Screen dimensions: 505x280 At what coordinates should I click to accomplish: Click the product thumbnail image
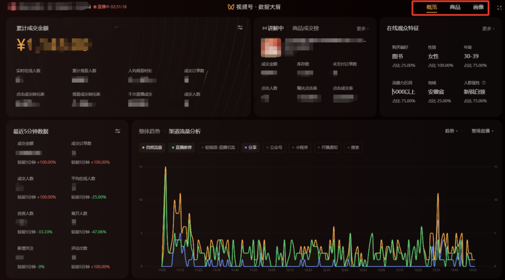(x=271, y=47)
